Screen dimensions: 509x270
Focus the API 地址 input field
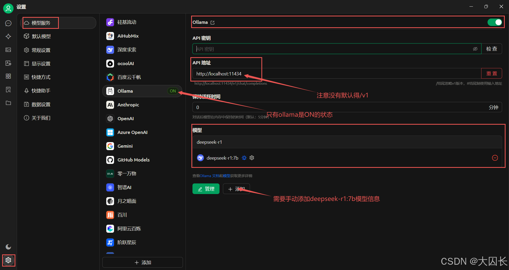pyautogui.click(x=337, y=74)
